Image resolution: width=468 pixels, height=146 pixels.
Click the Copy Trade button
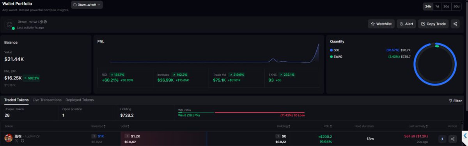(433, 24)
